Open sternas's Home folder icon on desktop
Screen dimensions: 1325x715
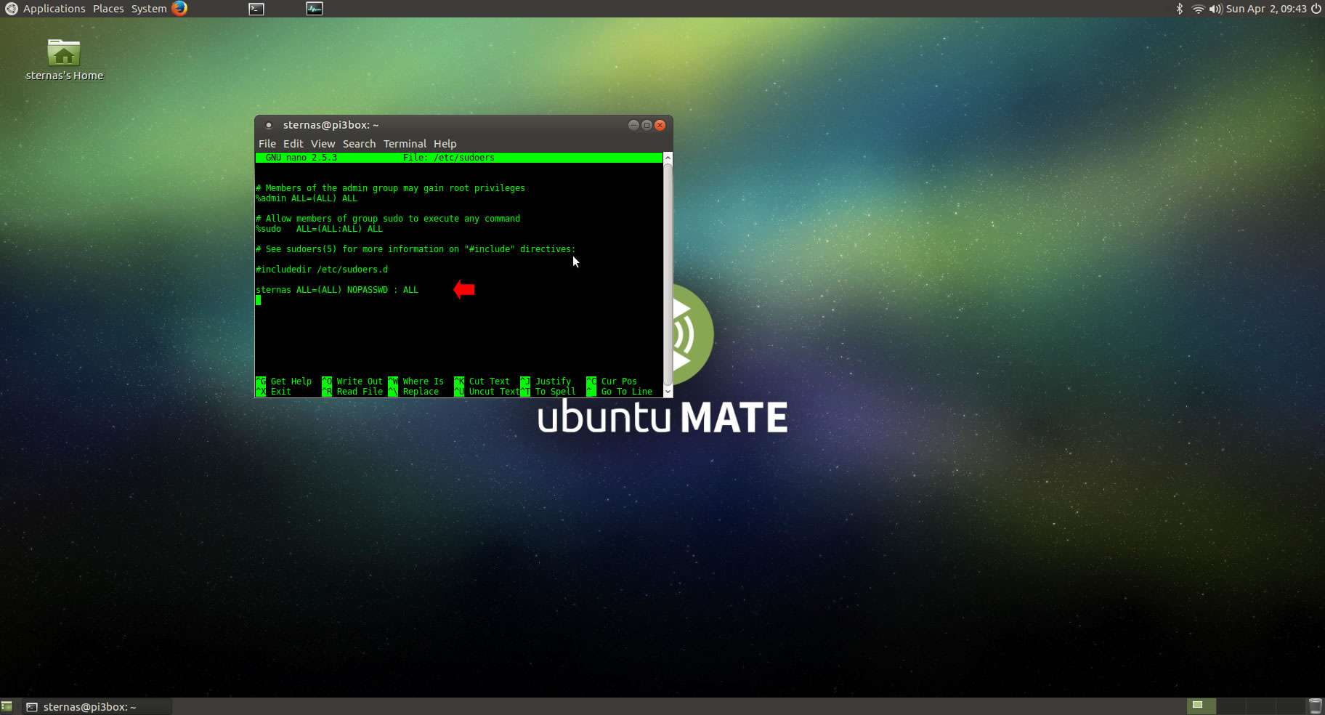[64, 60]
